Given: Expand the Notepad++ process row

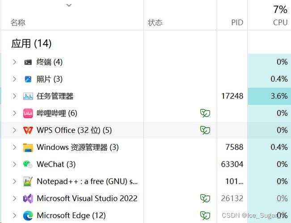Looking at the screenshot, I should [14, 182].
